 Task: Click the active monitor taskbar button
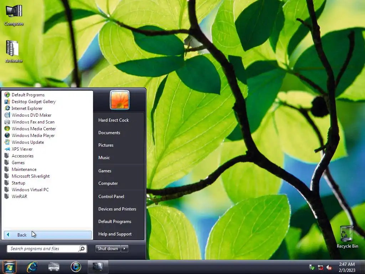98,267
